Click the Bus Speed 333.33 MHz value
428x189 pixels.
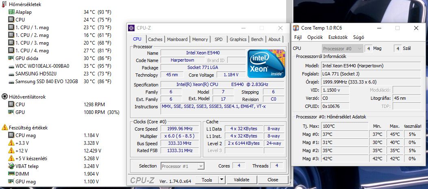tap(180, 143)
